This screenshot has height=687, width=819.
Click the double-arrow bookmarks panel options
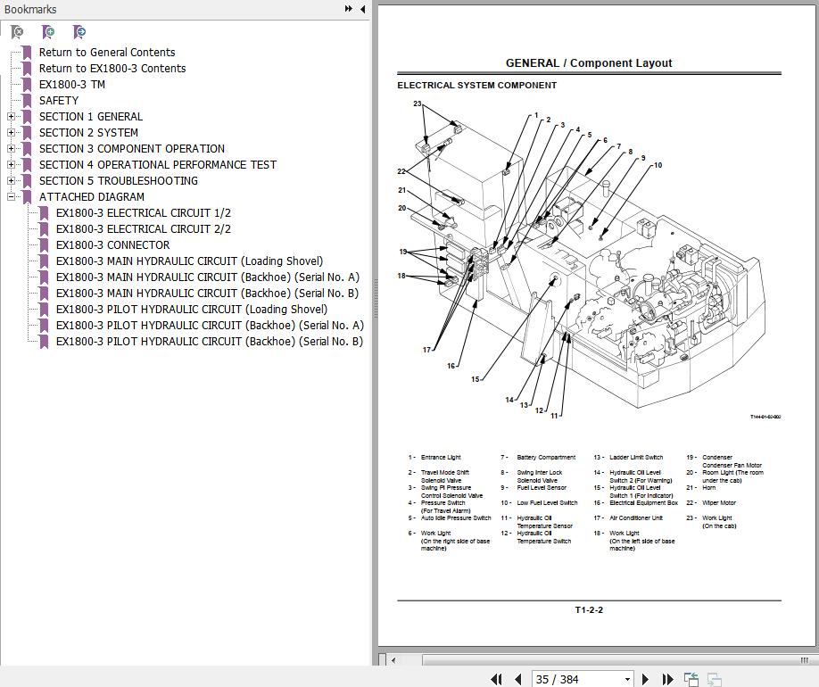click(x=349, y=9)
